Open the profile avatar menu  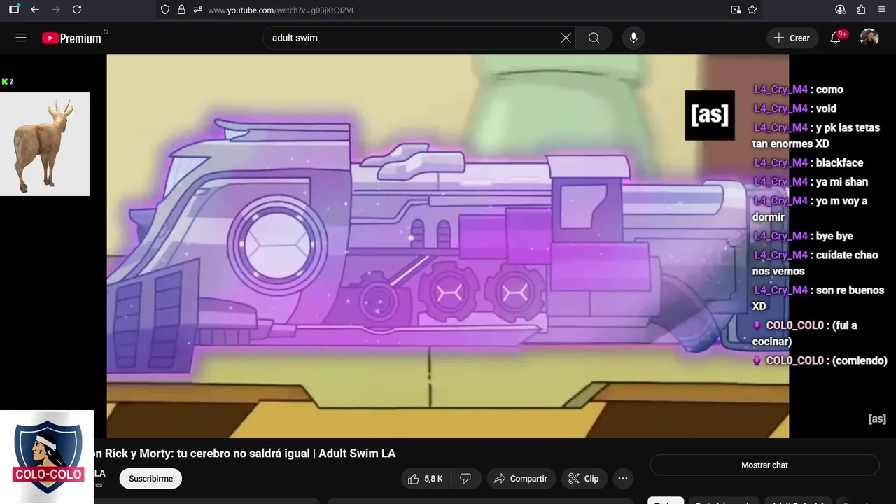tap(869, 38)
